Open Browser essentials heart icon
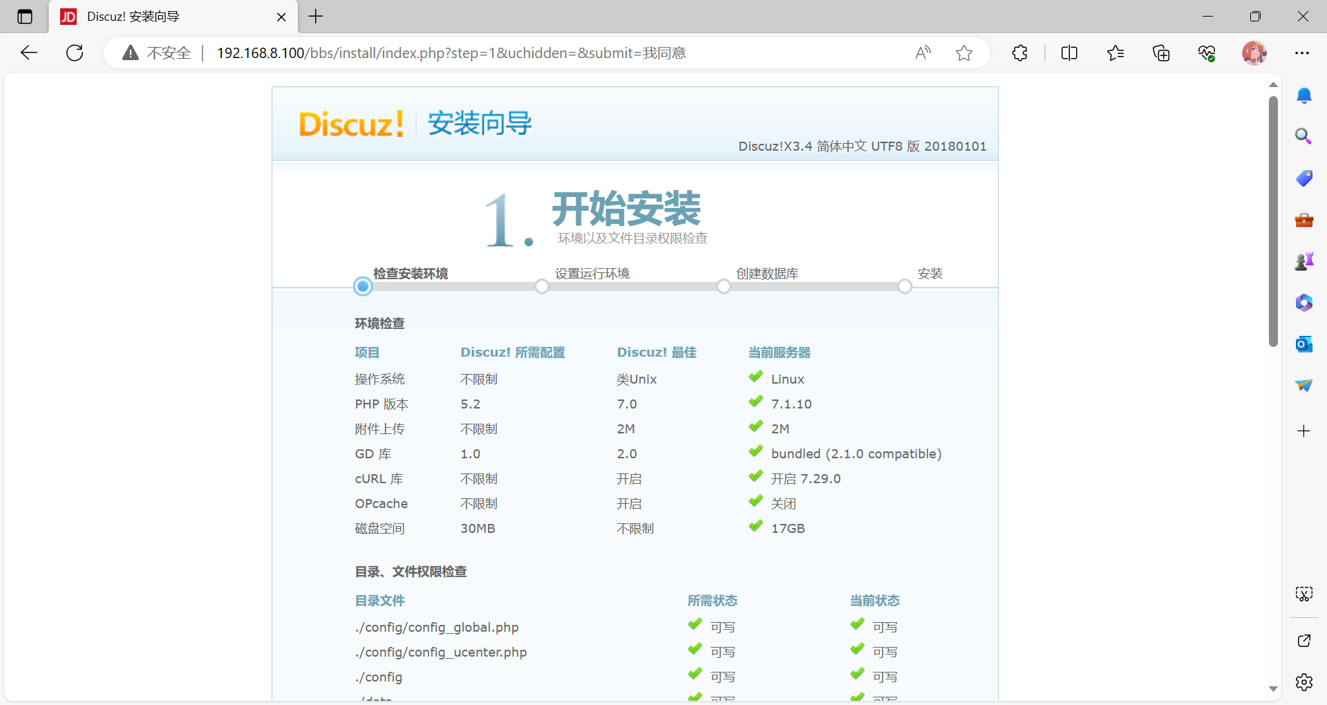The height and width of the screenshot is (705, 1327). 1207,53
